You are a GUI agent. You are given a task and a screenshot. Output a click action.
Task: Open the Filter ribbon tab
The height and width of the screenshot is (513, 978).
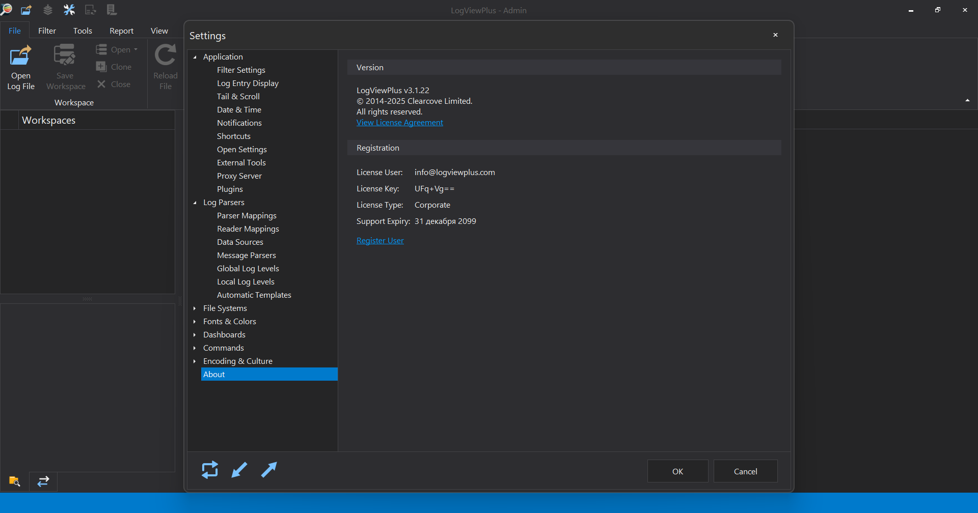47,31
